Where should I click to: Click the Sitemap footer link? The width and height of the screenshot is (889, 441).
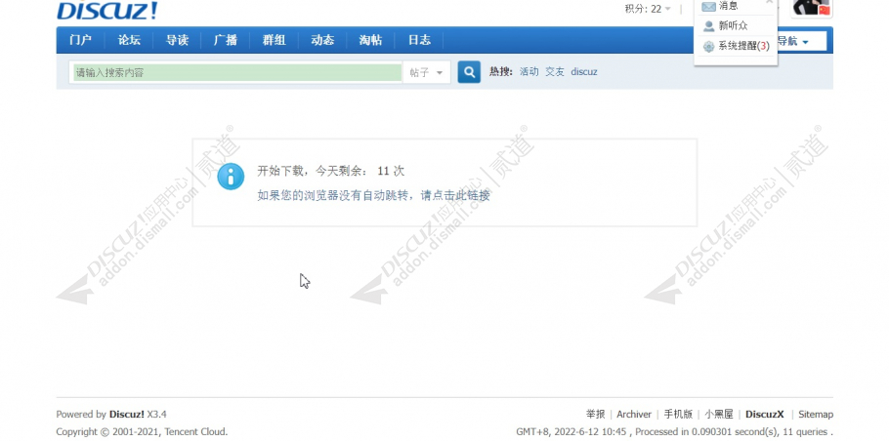[x=816, y=415]
